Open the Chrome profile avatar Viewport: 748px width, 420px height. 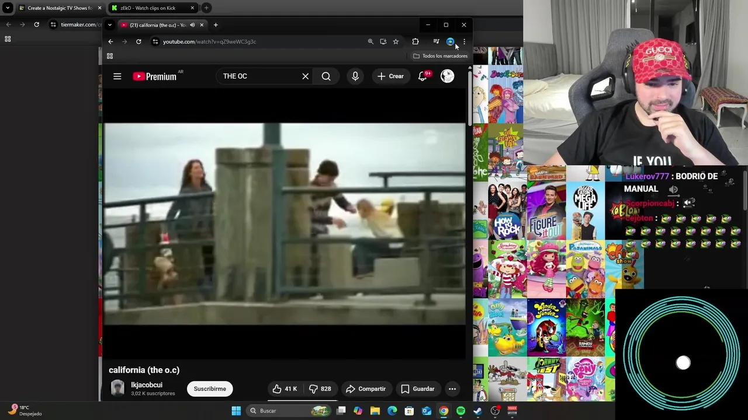450,41
